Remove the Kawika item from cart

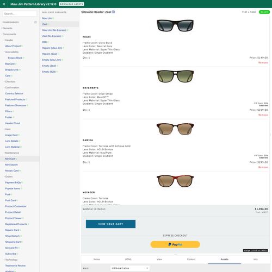(263, 167)
